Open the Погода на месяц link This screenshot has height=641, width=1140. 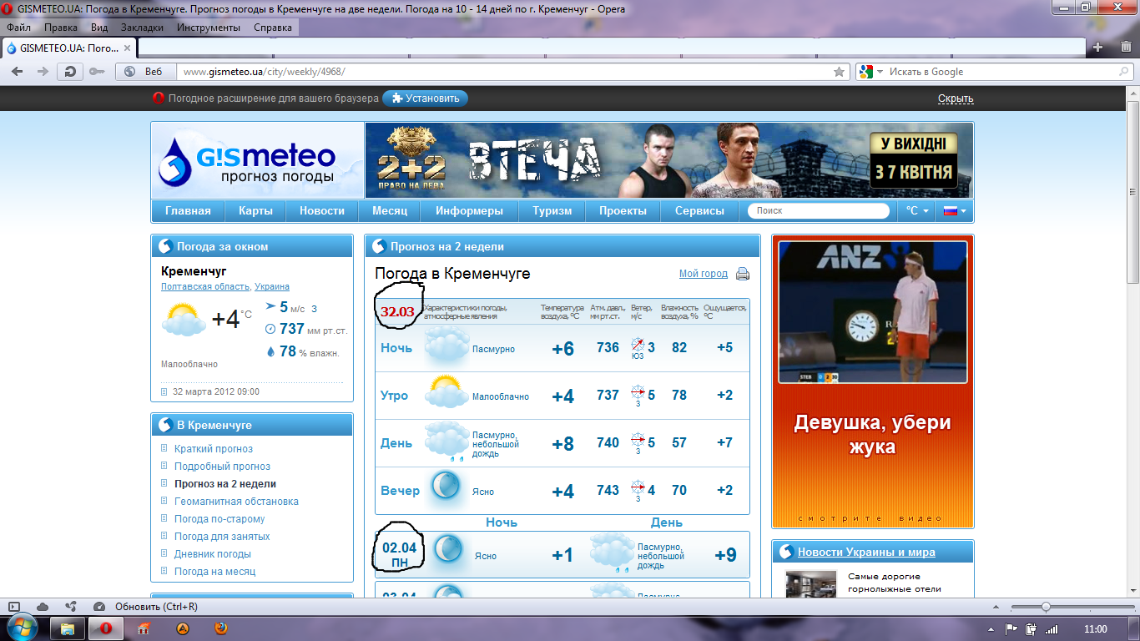tap(214, 572)
